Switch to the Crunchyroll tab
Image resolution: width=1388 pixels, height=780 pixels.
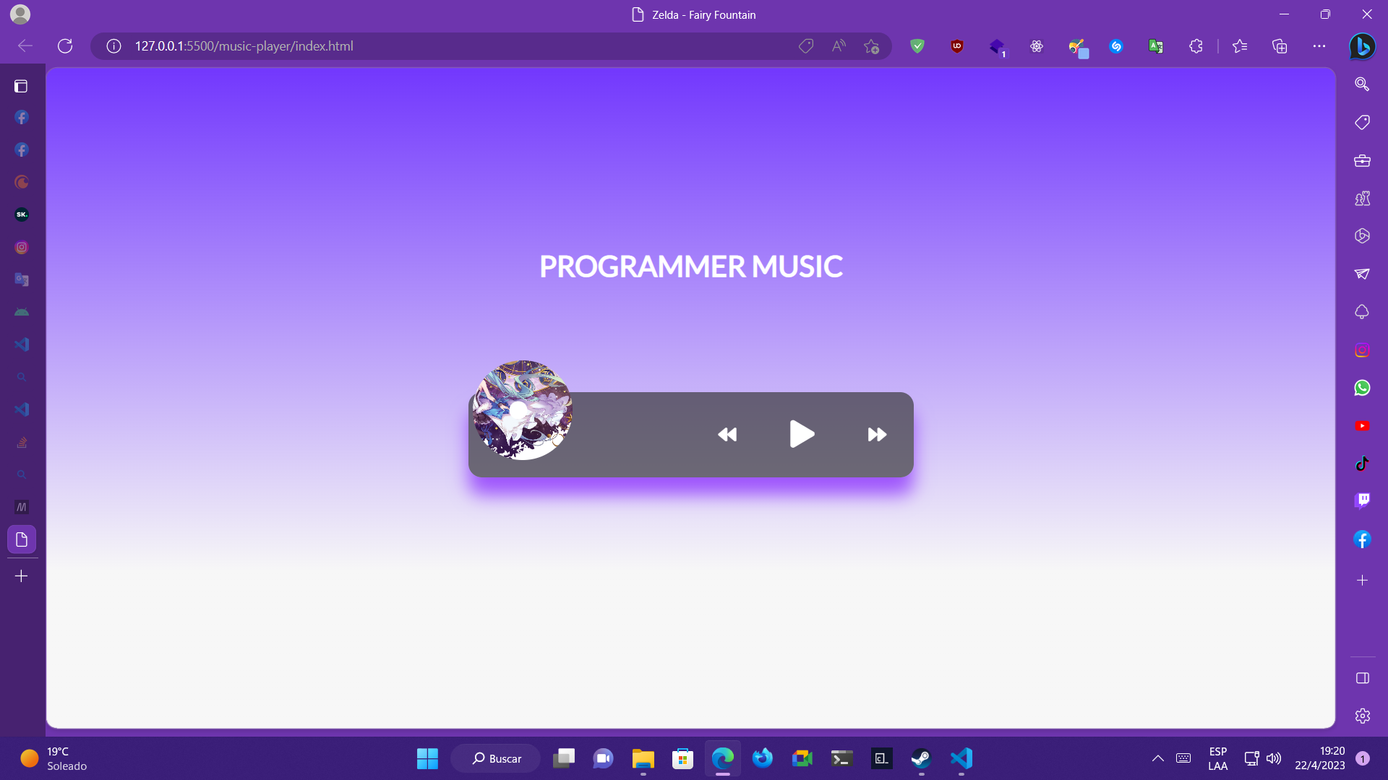coord(22,182)
